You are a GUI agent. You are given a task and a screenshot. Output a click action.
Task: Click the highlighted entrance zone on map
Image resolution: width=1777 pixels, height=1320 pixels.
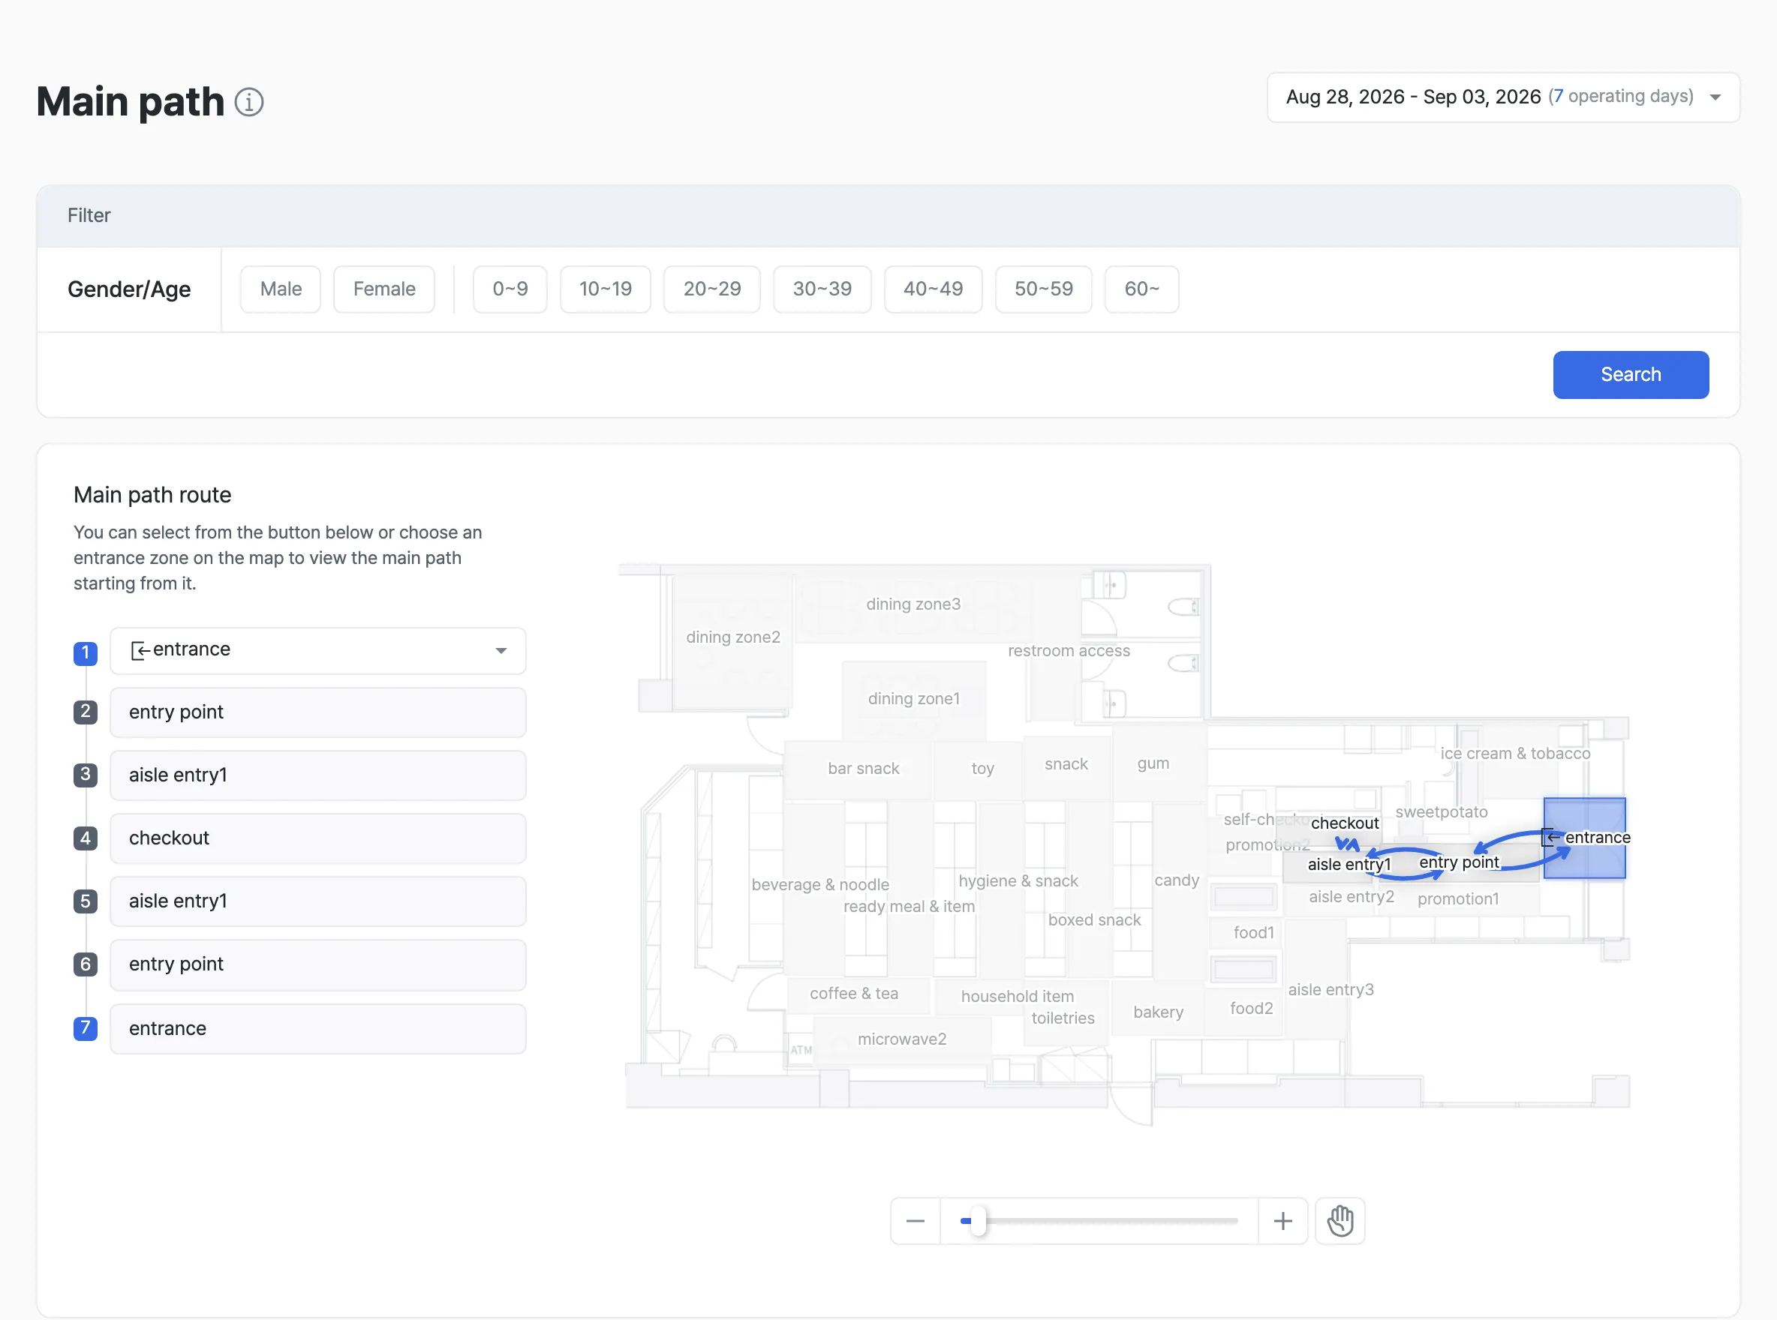pos(1584,838)
